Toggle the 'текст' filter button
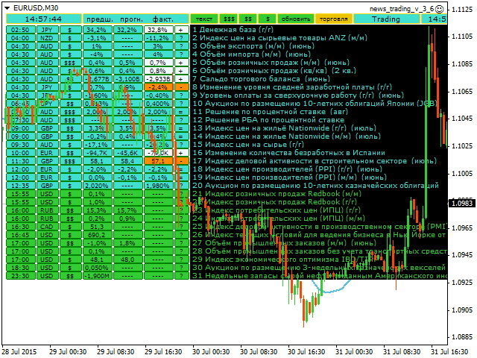The image size is (477, 358). [204, 19]
